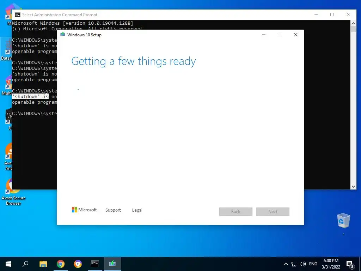
Task: Show hidden system tray icons
Action: click(286, 264)
